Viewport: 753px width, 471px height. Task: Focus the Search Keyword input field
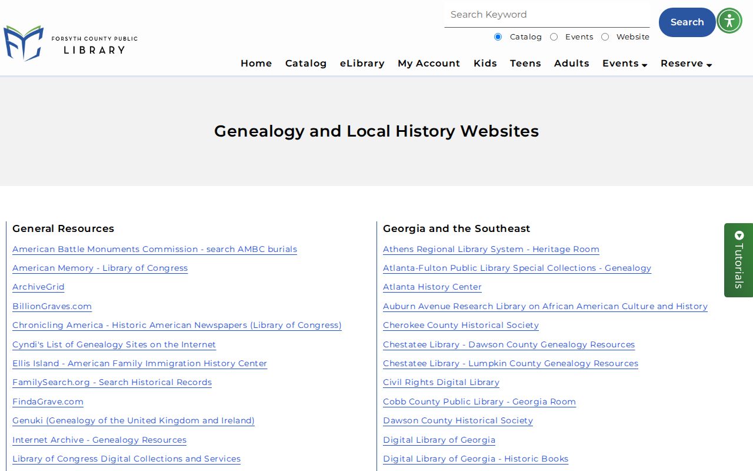(547, 15)
